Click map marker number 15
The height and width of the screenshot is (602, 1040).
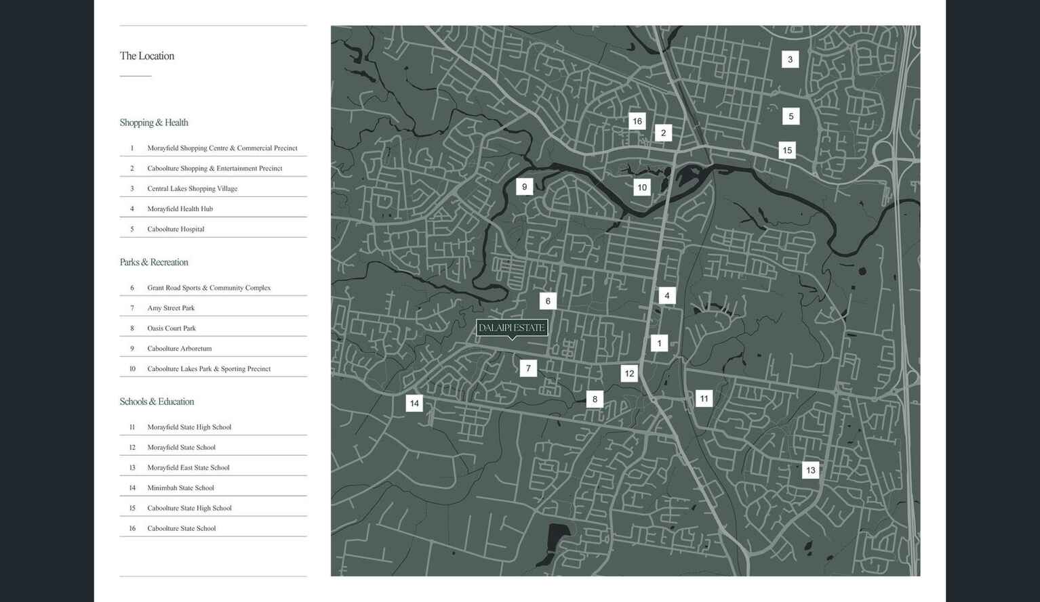point(786,150)
